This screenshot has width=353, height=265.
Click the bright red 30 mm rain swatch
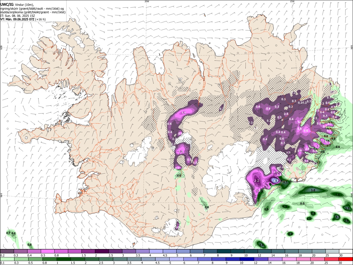346,259
